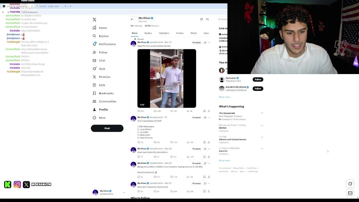
Task: Click the Grok icon in profile header
Action: 201,19
